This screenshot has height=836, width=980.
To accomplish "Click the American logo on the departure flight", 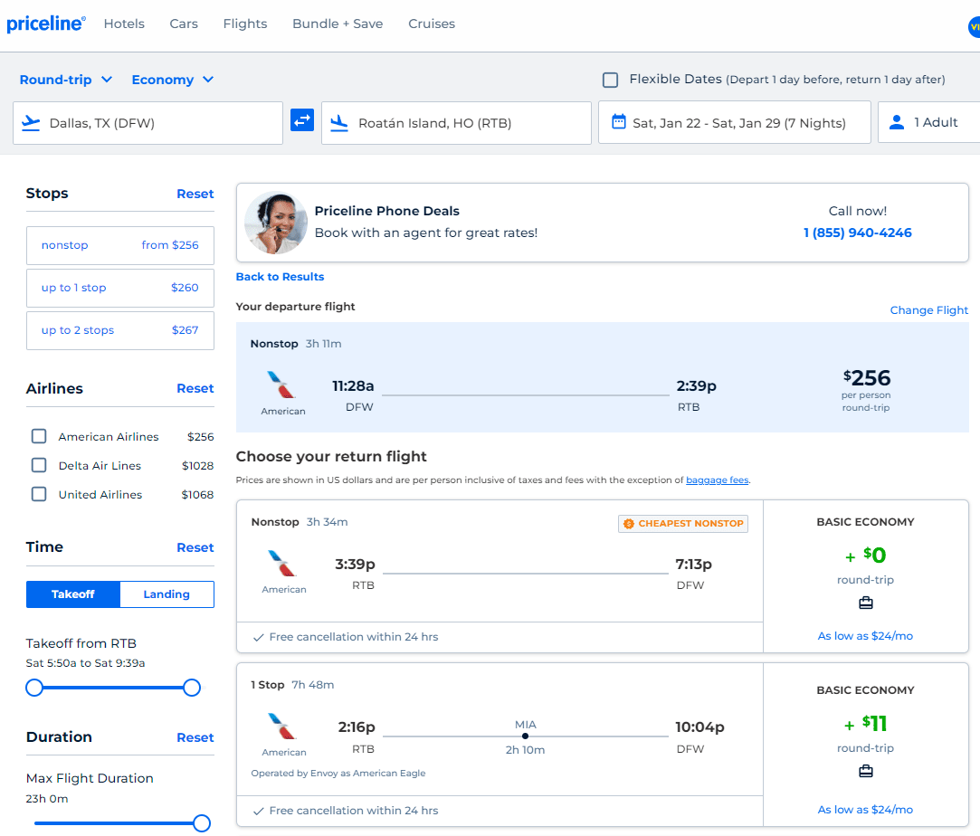I will point(281,385).
